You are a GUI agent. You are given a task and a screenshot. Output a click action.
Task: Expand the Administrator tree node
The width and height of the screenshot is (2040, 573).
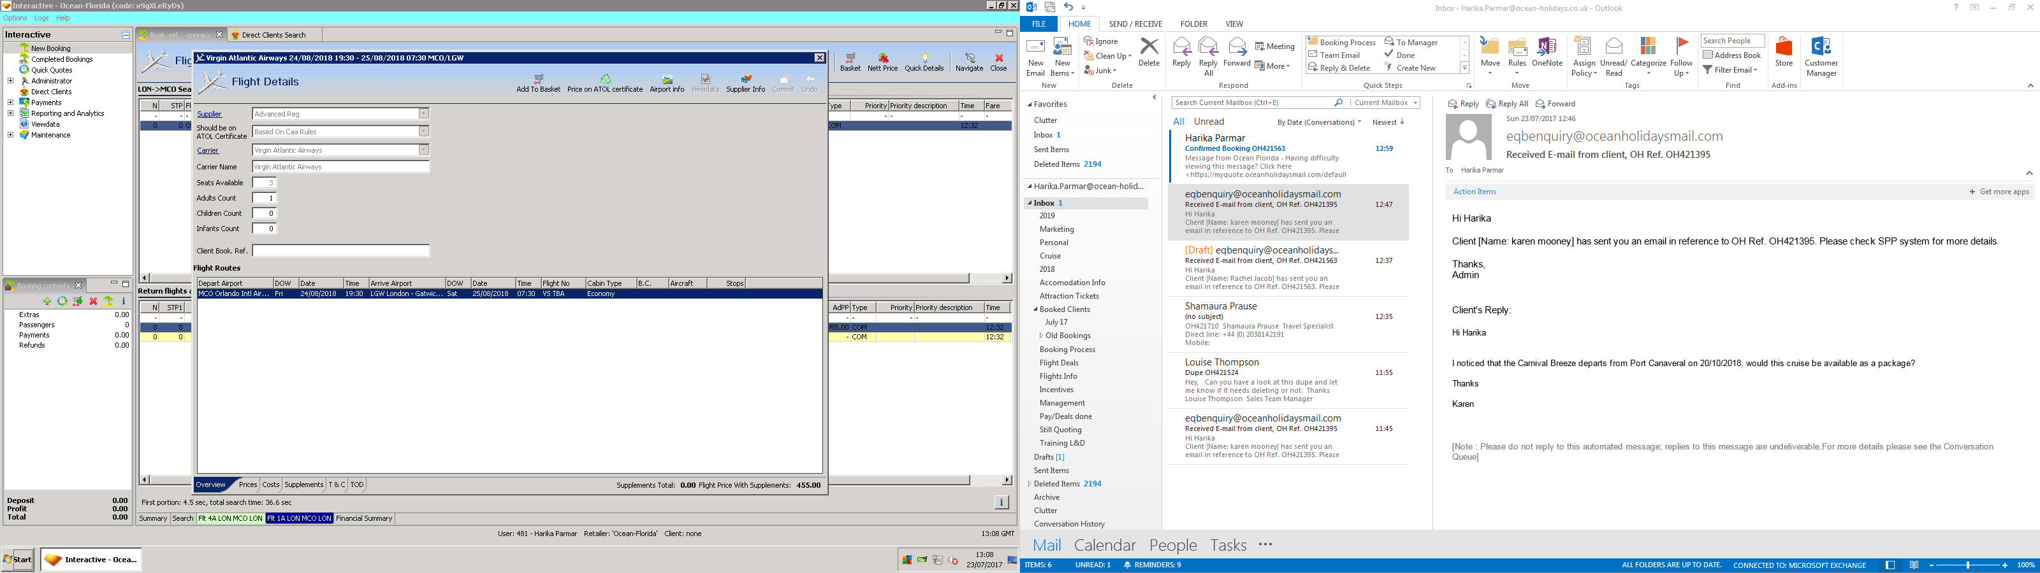10,81
